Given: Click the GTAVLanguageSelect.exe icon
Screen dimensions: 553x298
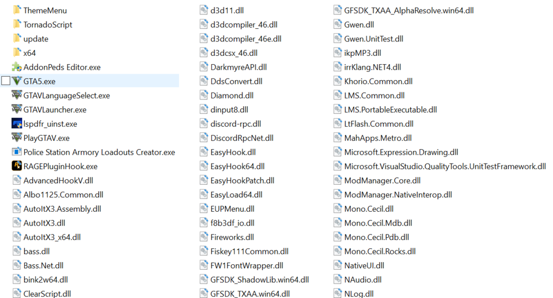Looking at the screenshot, I should point(17,95).
